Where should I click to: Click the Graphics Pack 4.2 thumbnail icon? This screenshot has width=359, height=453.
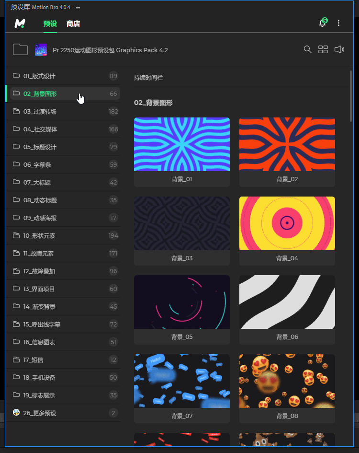(x=41, y=50)
